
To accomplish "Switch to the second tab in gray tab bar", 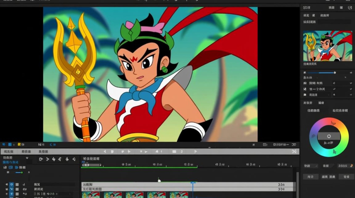I will pyautogui.click(x=26, y=152).
